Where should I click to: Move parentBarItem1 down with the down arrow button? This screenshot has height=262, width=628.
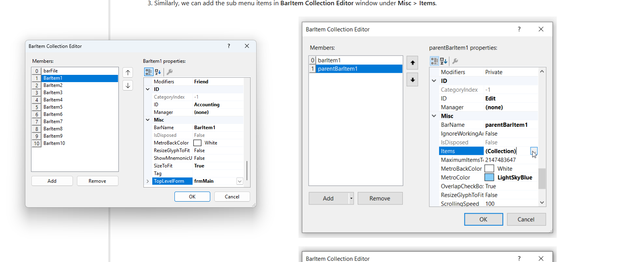coord(412,80)
